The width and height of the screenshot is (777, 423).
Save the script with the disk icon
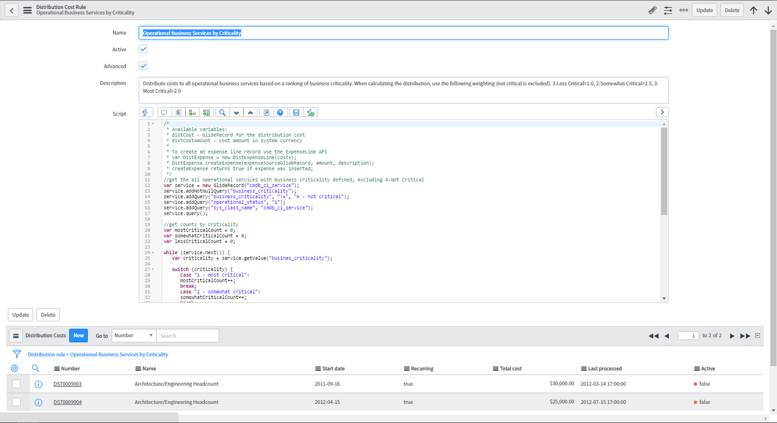click(x=296, y=112)
